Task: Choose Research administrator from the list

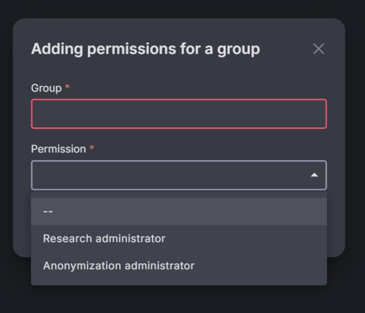Action: tap(104, 239)
